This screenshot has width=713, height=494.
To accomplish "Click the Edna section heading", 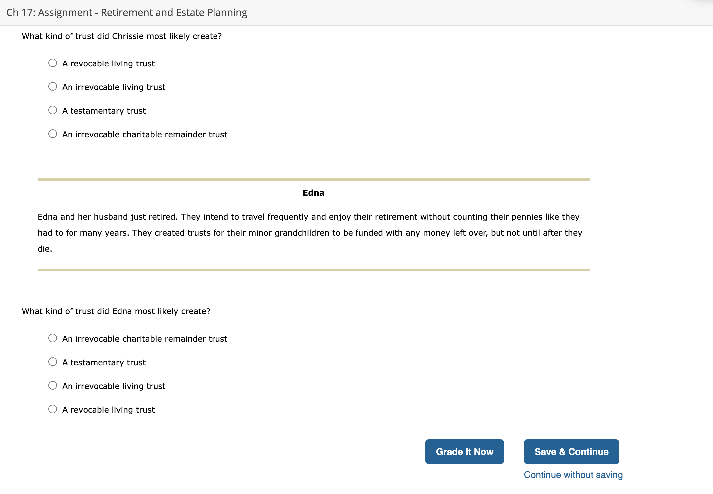I will click(x=313, y=193).
